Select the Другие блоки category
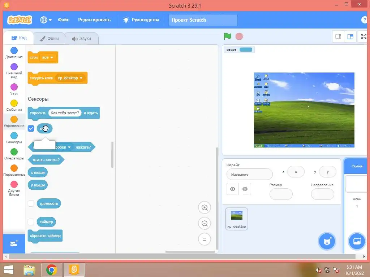The image size is (370, 277). tap(14, 188)
